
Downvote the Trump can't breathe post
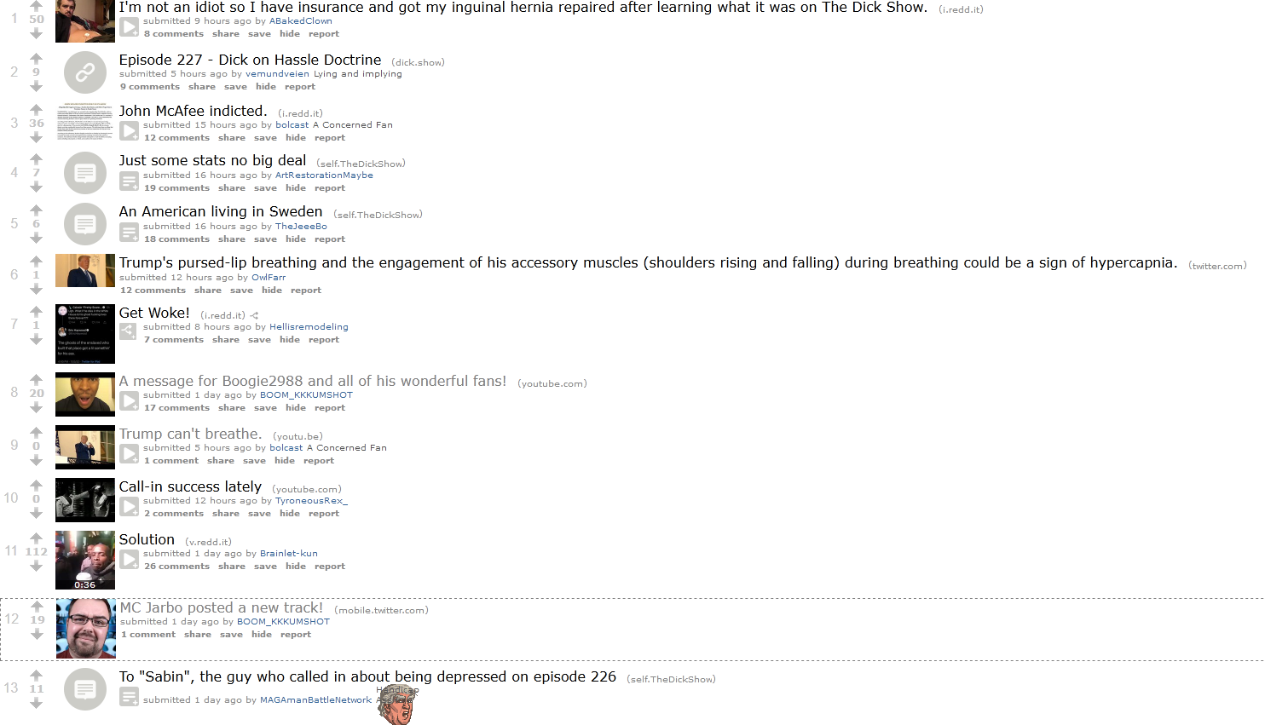pos(36,461)
